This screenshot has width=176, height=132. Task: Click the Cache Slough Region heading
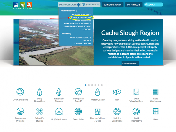[130, 33]
